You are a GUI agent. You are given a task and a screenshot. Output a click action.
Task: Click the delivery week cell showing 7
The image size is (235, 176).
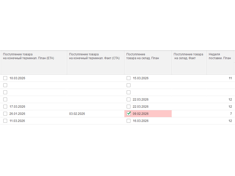[x=231, y=114]
